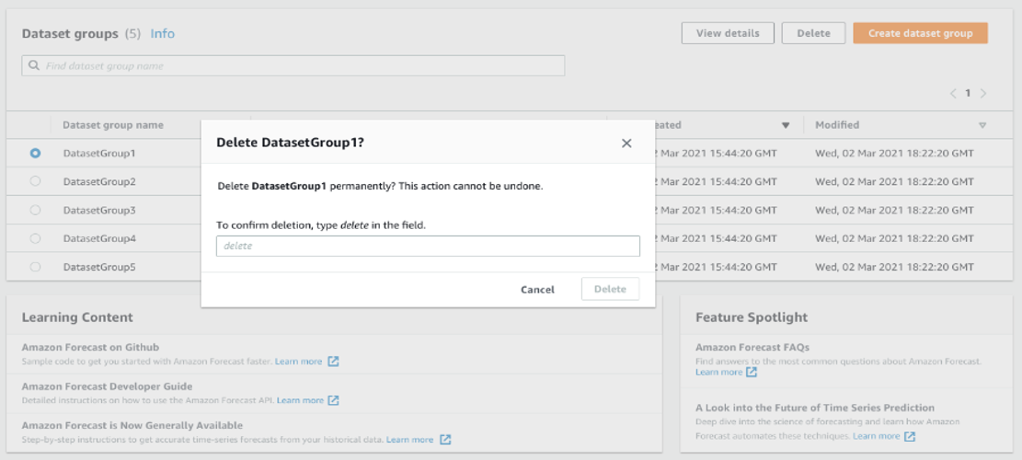The width and height of the screenshot is (1022, 460).
Task: Click the Cancel button in dialog
Action: (538, 289)
